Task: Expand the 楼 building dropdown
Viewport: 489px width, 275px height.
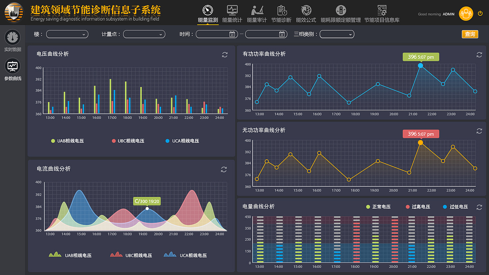Action: (67, 34)
